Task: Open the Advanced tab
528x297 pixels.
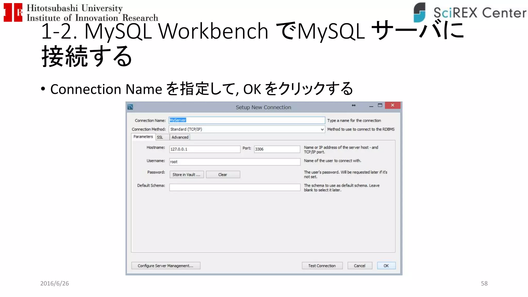Action: [x=180, y=137]
